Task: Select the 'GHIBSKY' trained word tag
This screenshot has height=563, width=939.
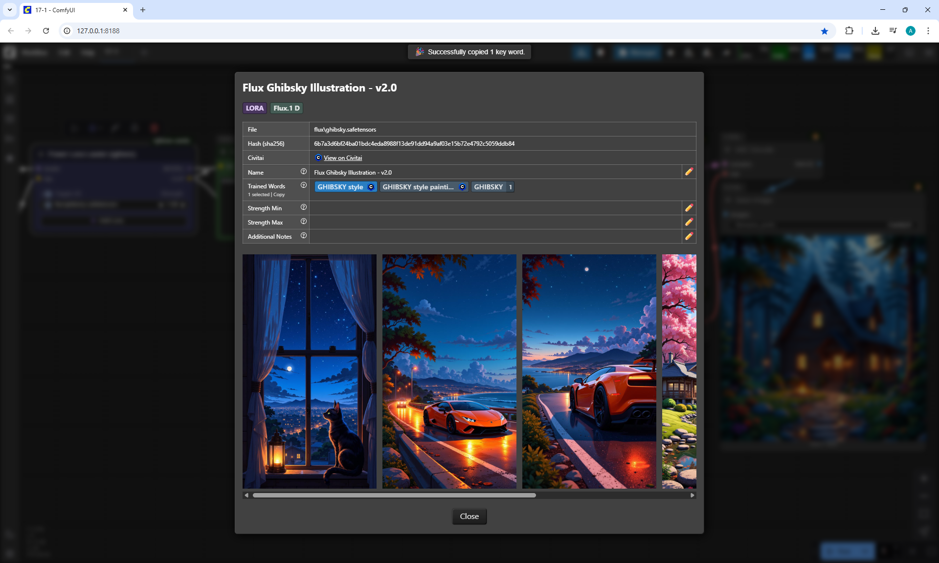Action: click(489, 187)
